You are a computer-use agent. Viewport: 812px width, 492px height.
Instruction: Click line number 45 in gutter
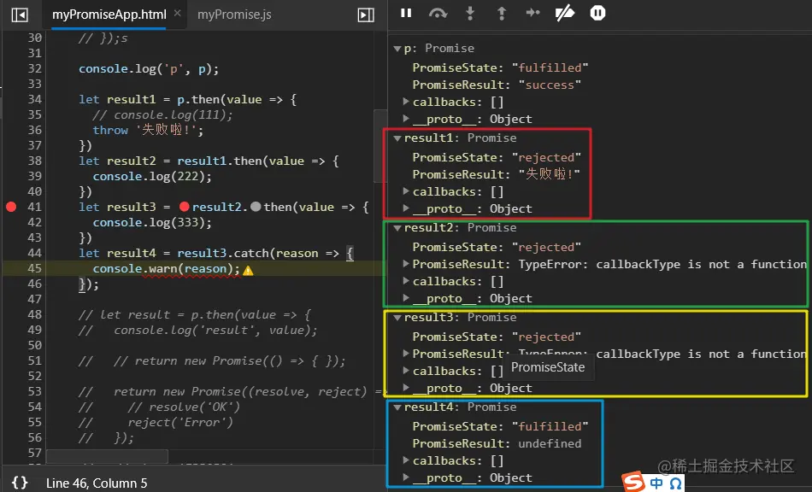pyautogui.click(x=35, y=268)
